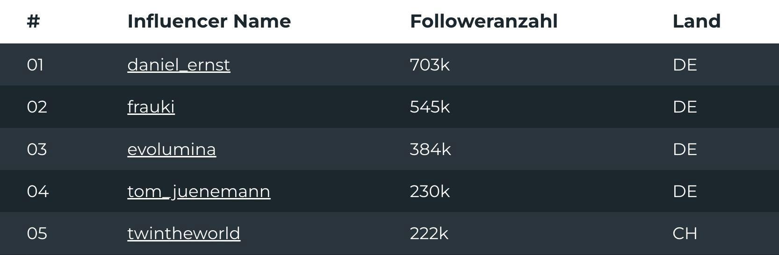The width and height of the screenshot is (779, 255).
Task: Click rank number 03 cell
Action: [37, 149]
